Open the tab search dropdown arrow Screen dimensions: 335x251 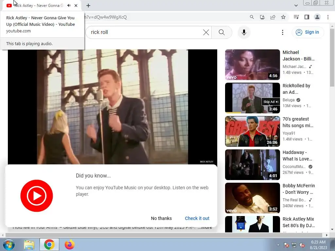296,6
